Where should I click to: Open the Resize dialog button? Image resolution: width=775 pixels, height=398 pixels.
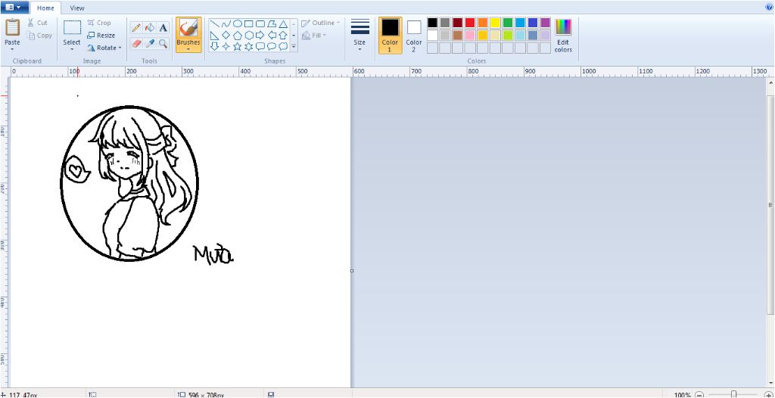(101, 36)
